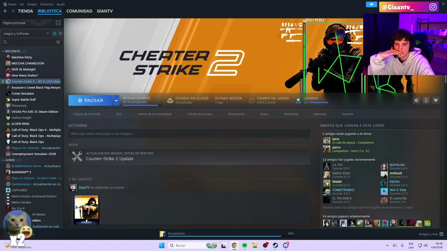Open the Productos menu
The image size is (447, 251).
coord(47,4)
